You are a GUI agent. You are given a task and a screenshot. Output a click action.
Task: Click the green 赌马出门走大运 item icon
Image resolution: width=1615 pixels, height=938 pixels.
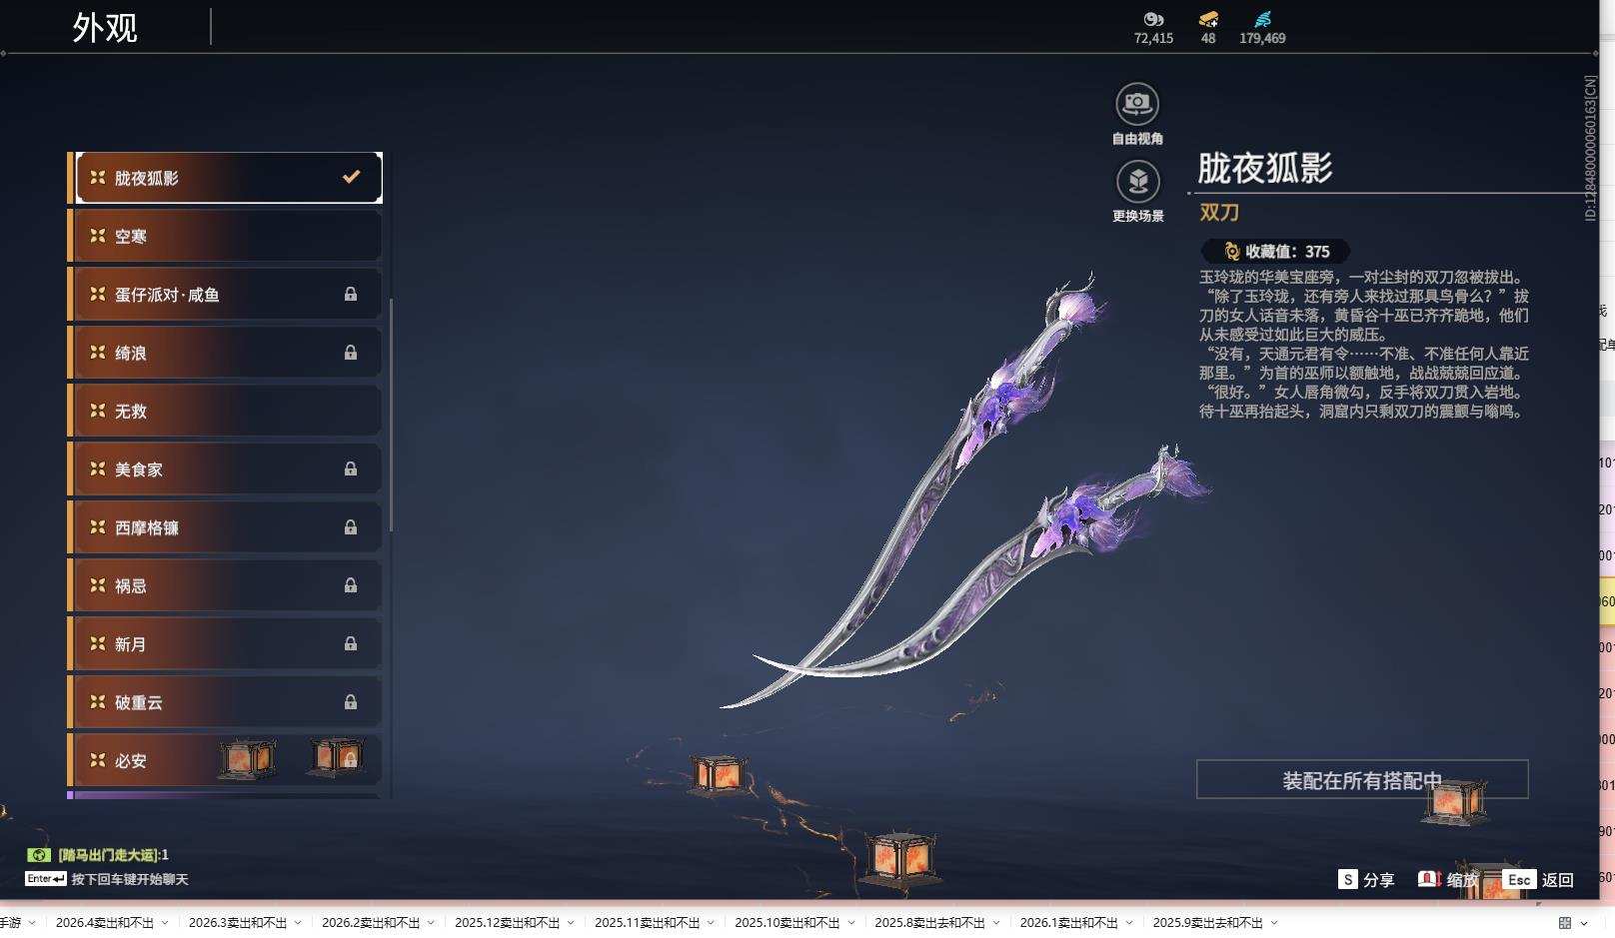click(x=37, y=856)
